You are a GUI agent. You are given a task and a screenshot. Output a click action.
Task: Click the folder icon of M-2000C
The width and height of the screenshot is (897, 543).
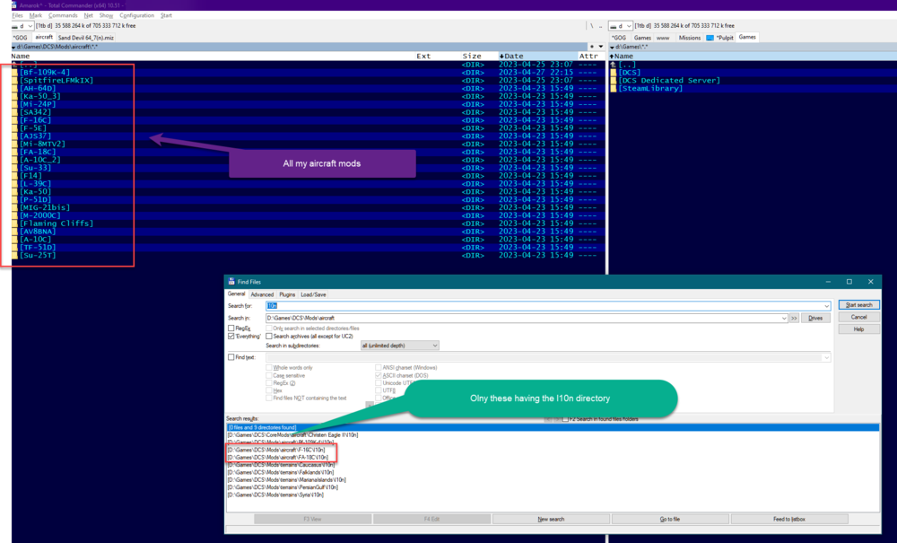[x=15, y=215]
